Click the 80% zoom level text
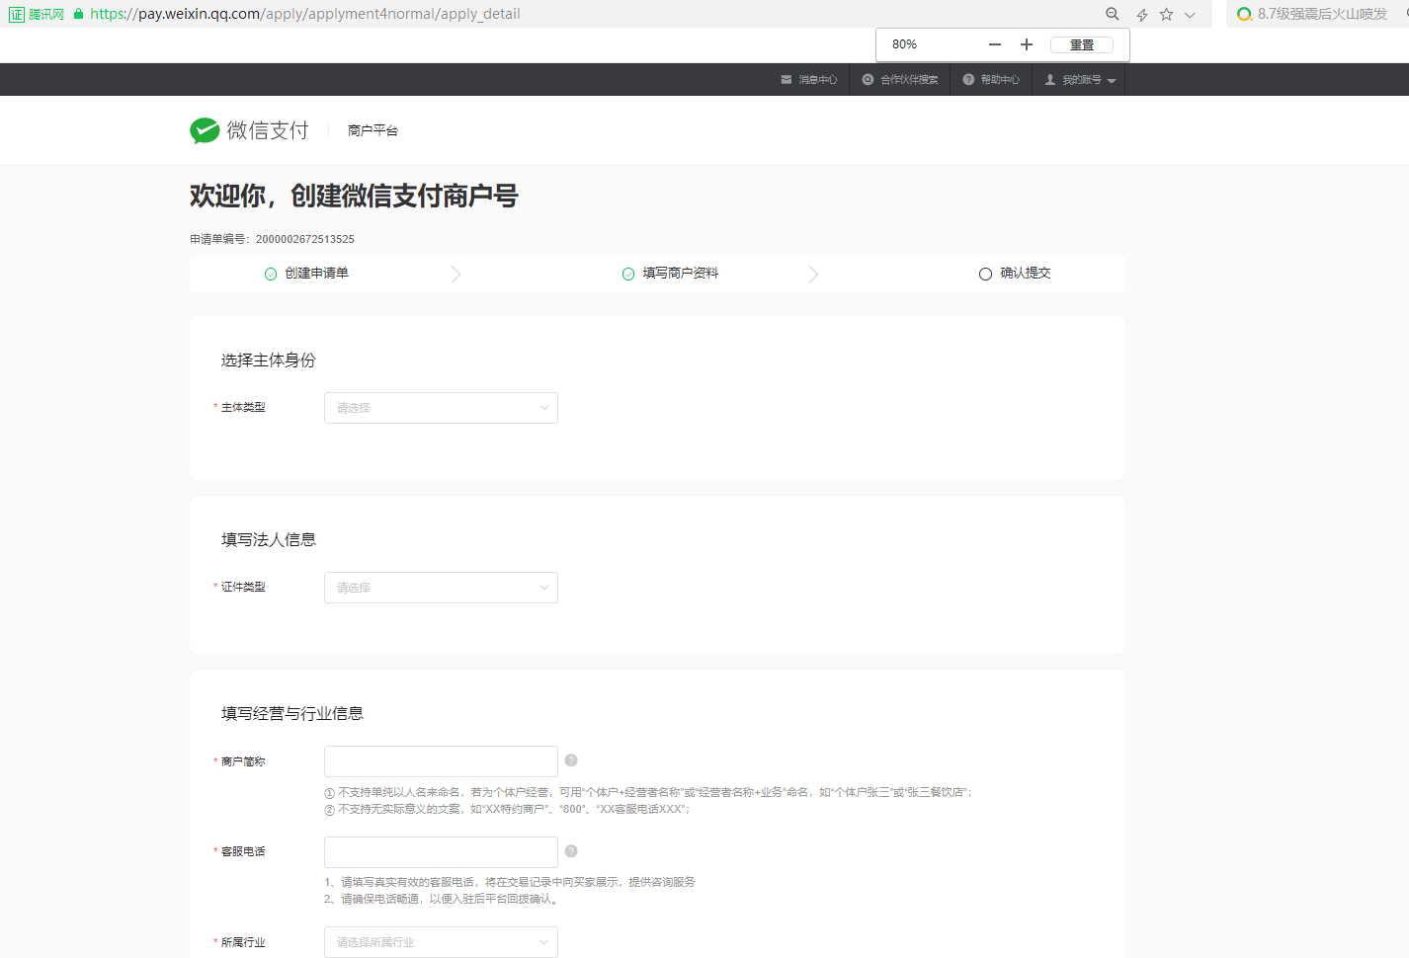This screenshot has width=1409, height=958. point(904,44)
